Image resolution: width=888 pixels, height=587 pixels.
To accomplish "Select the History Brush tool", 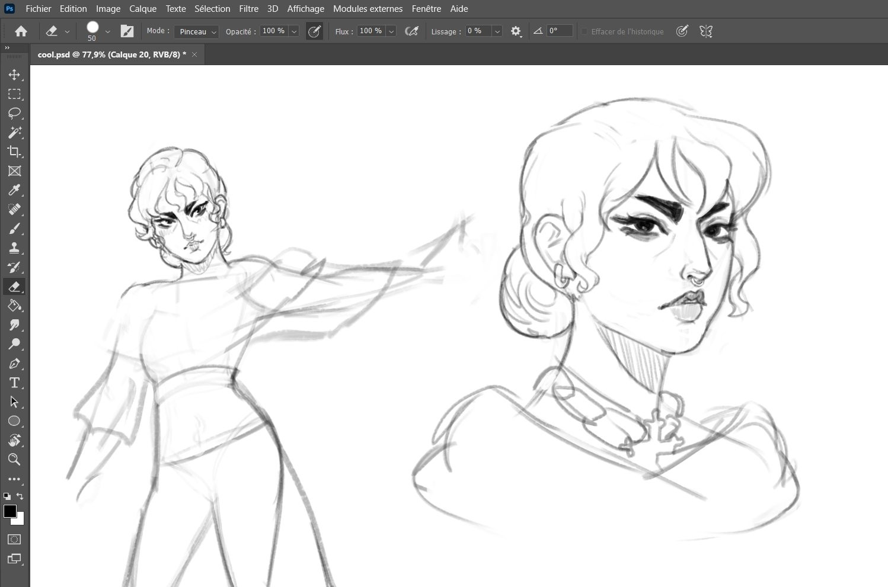I will coord(14,267).
